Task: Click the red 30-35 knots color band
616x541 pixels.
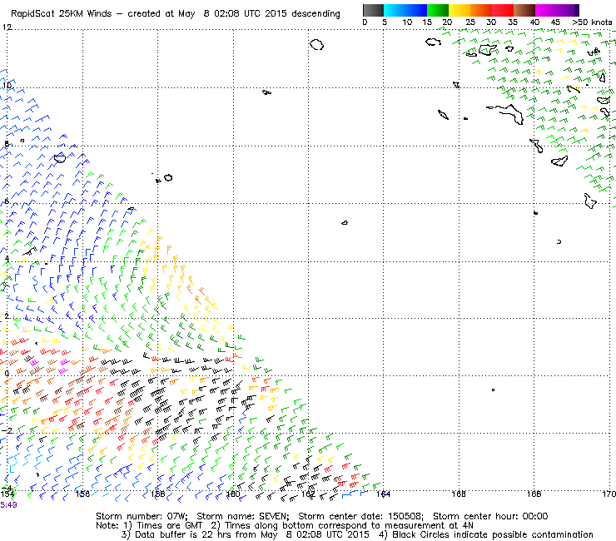Action: [503, 10]
